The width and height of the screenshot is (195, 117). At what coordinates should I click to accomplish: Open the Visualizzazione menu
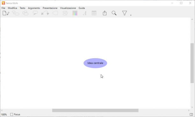68,8
